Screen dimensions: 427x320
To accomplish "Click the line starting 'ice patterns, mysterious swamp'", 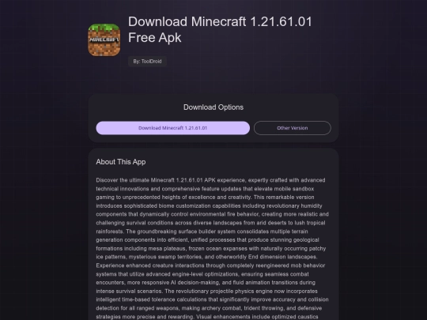I will pyautogui.click(x=206, y=257).
